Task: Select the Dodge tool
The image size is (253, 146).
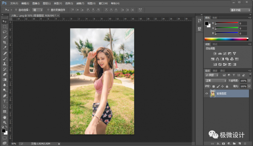Action: tap(5, 90)
